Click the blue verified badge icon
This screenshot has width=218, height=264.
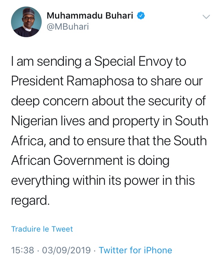pos(141,15)
